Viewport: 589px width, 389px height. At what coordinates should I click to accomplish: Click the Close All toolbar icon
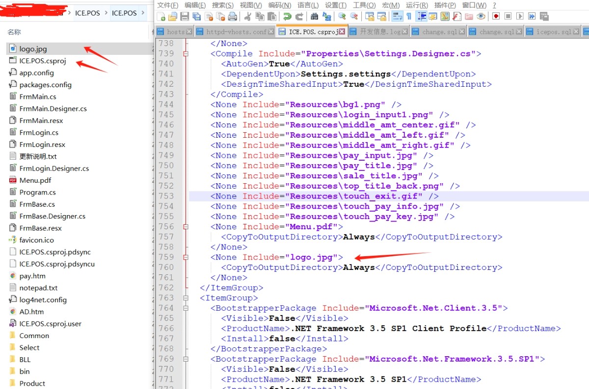(x=220, y=16)
